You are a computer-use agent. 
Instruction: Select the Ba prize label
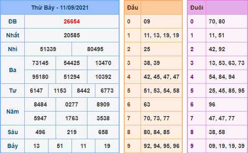13,70
